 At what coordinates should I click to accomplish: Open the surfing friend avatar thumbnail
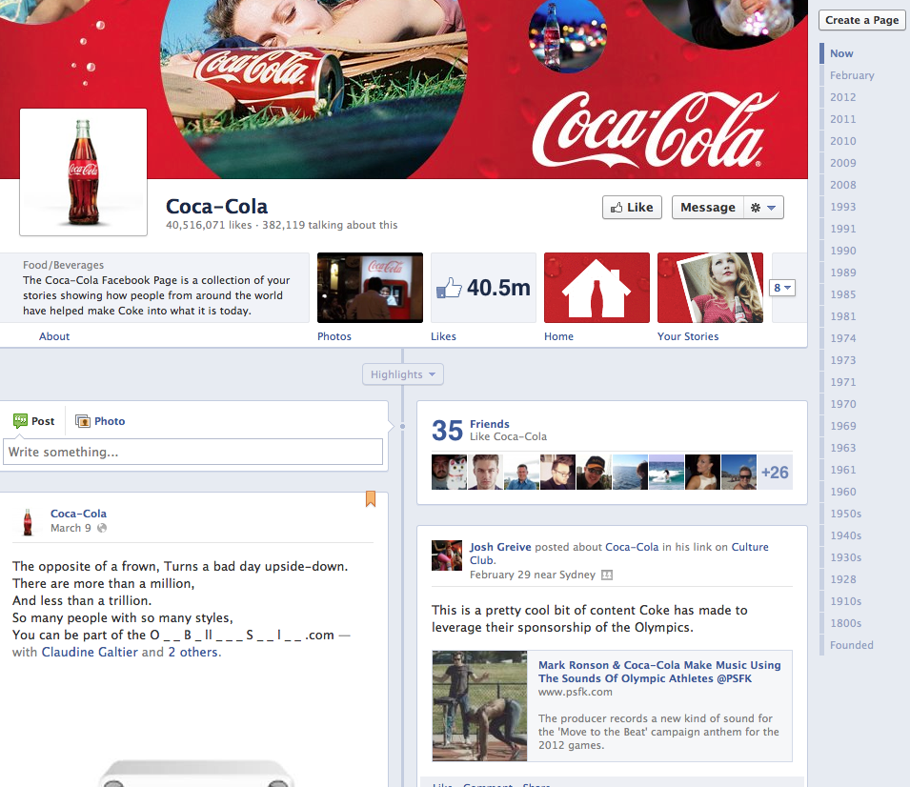pyautogui.click(x=666, y=472)
